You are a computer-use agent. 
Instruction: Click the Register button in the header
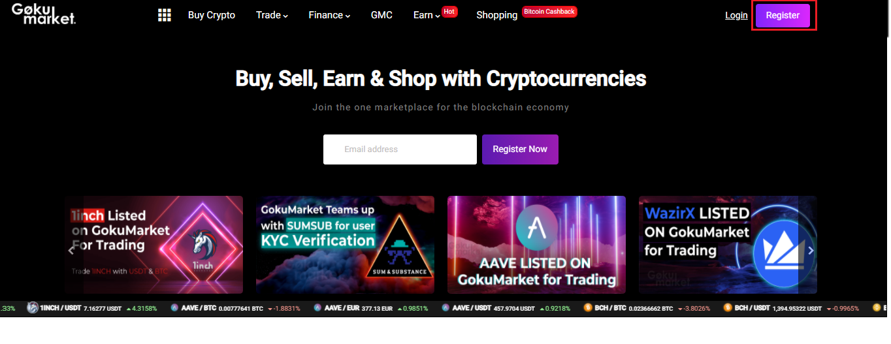783,16
